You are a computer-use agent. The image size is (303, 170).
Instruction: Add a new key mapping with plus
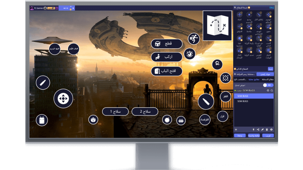pyautogui.click(x=236, y=129)
